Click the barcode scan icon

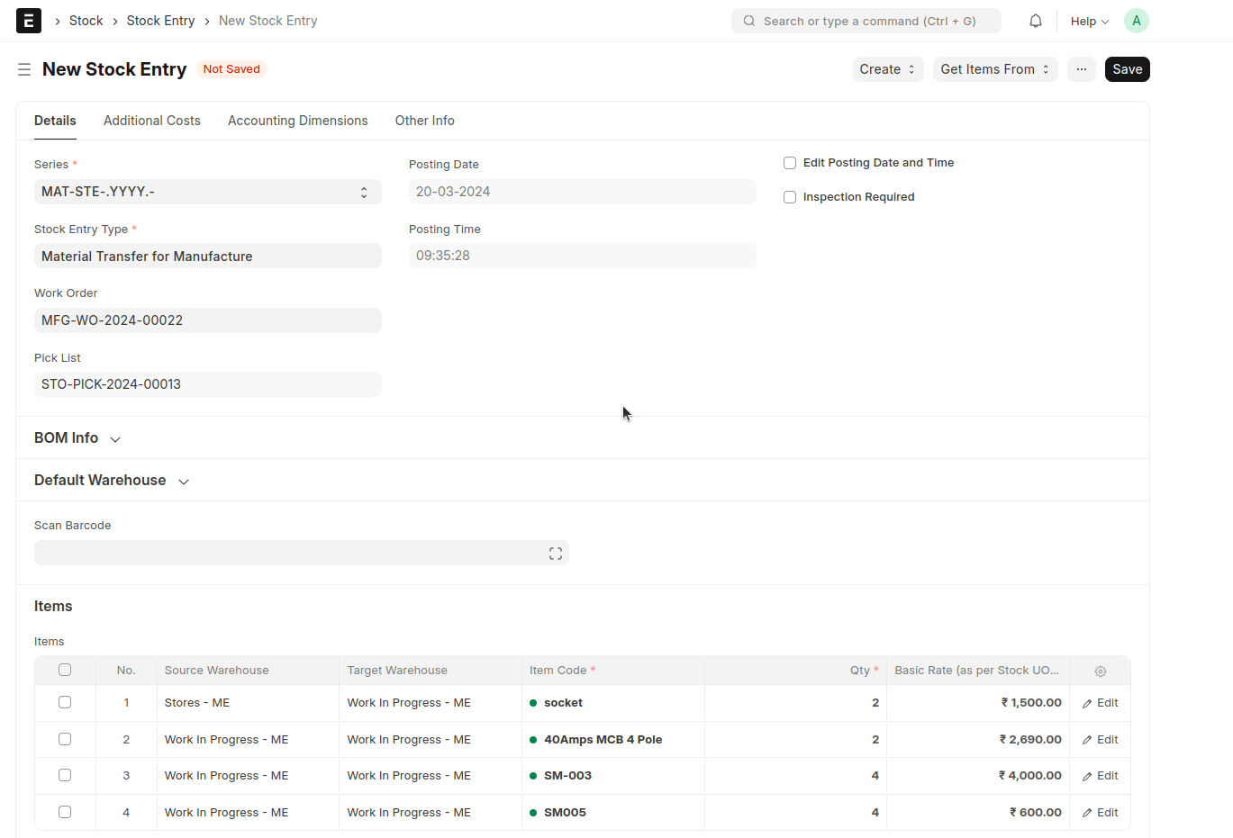pyautogui.click(x=556, y=554)
